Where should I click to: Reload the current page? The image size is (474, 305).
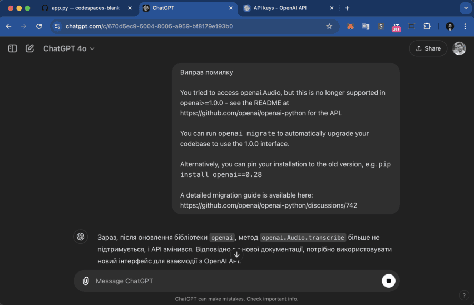(x=39, y=26)
